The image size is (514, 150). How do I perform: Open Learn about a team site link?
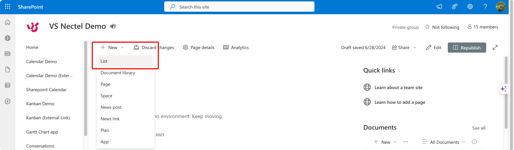398,87
